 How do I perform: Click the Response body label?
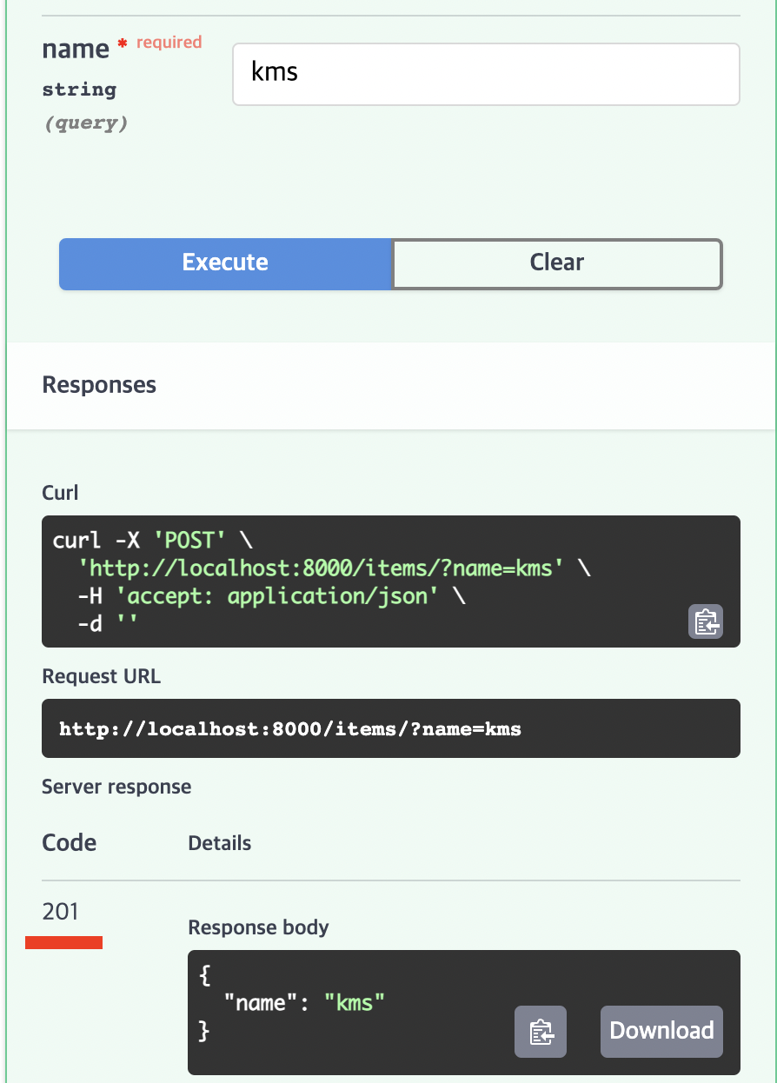click(x=258, y=927)
